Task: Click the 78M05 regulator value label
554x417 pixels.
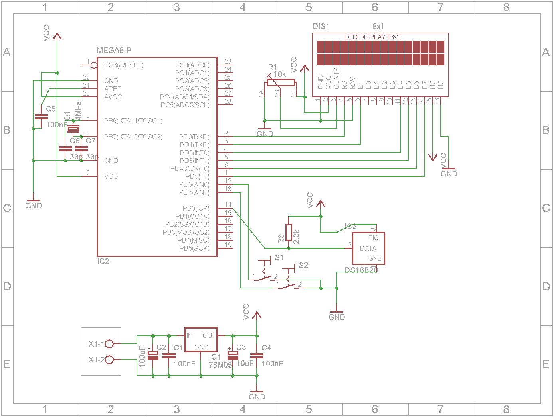Action: [x=220, y=365]
